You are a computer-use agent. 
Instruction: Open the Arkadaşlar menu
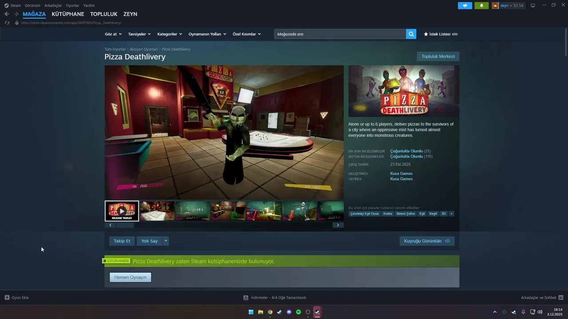click(x=53, y=5)
